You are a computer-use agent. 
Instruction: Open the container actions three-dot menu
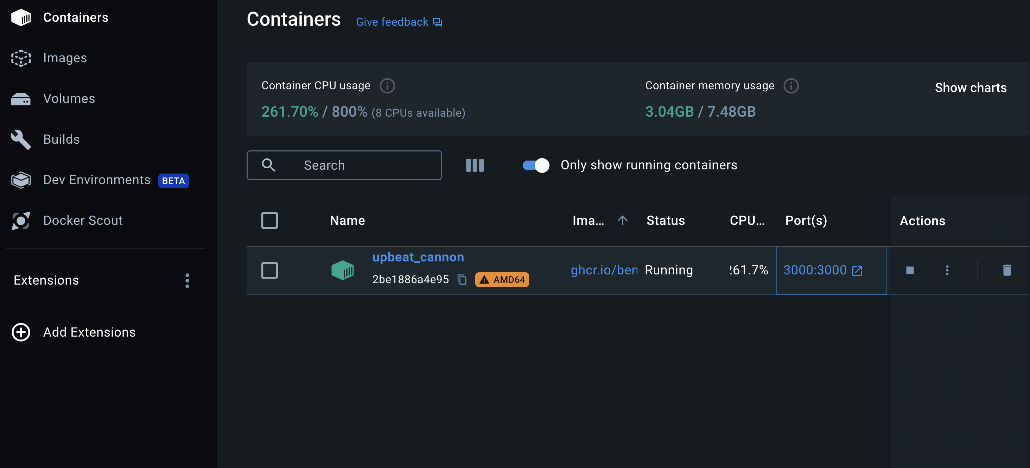[x=947, y=270]
